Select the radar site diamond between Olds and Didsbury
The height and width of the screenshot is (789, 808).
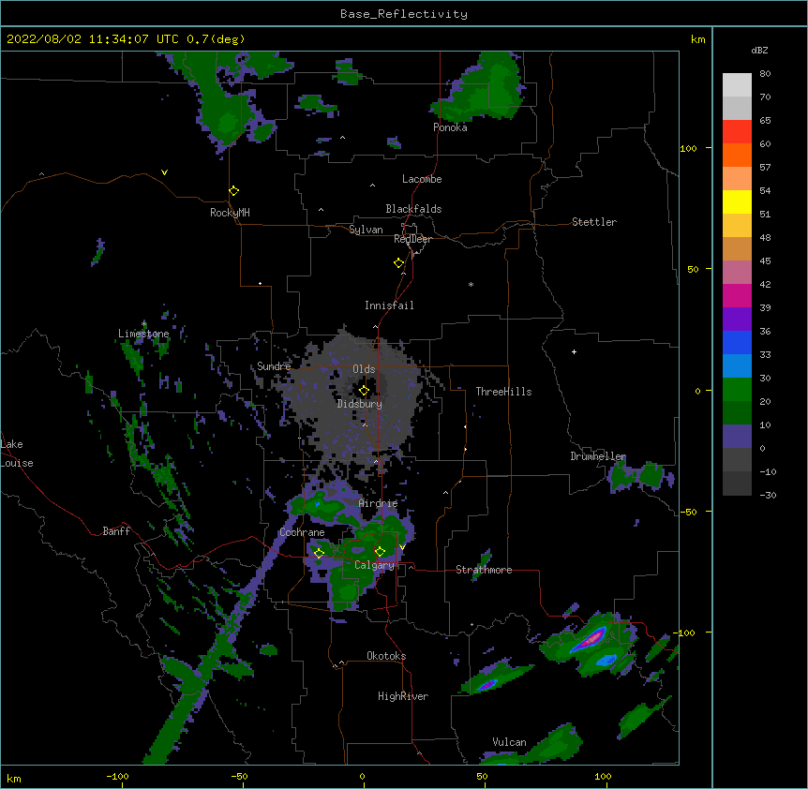pyautogui.click(x=364, y=391)
